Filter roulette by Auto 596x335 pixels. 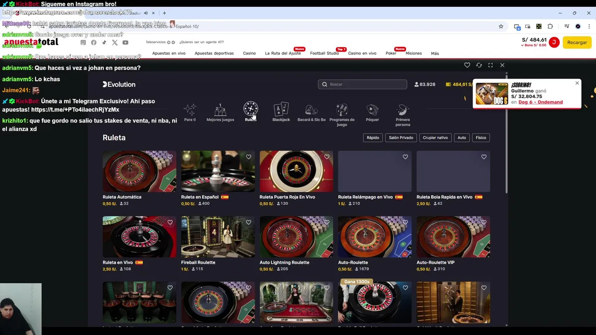point(461,138)
